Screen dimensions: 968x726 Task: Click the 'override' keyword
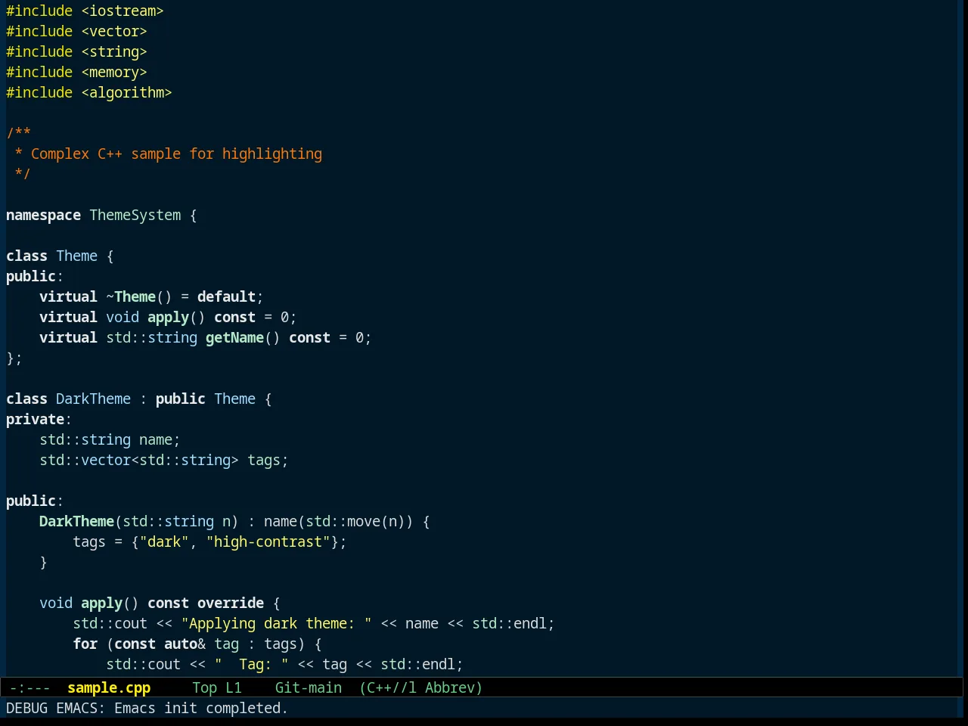tap(231, 603)
